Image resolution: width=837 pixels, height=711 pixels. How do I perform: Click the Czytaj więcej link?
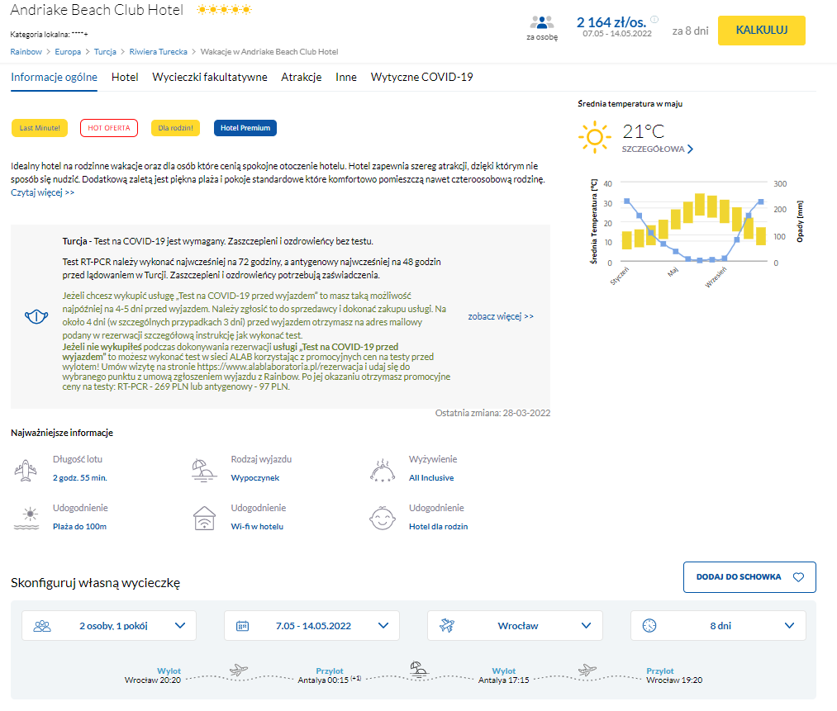[x=43, y=192]
